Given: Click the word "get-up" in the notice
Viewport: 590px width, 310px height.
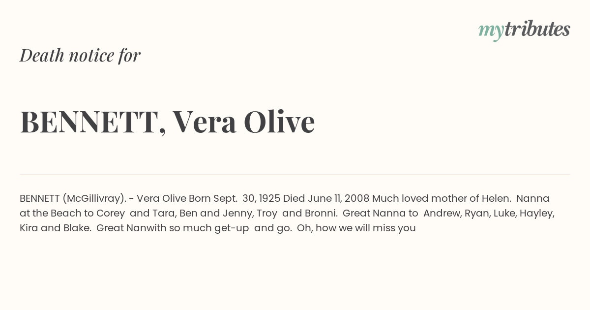Looking at the screenshot, I should [233, 228].
